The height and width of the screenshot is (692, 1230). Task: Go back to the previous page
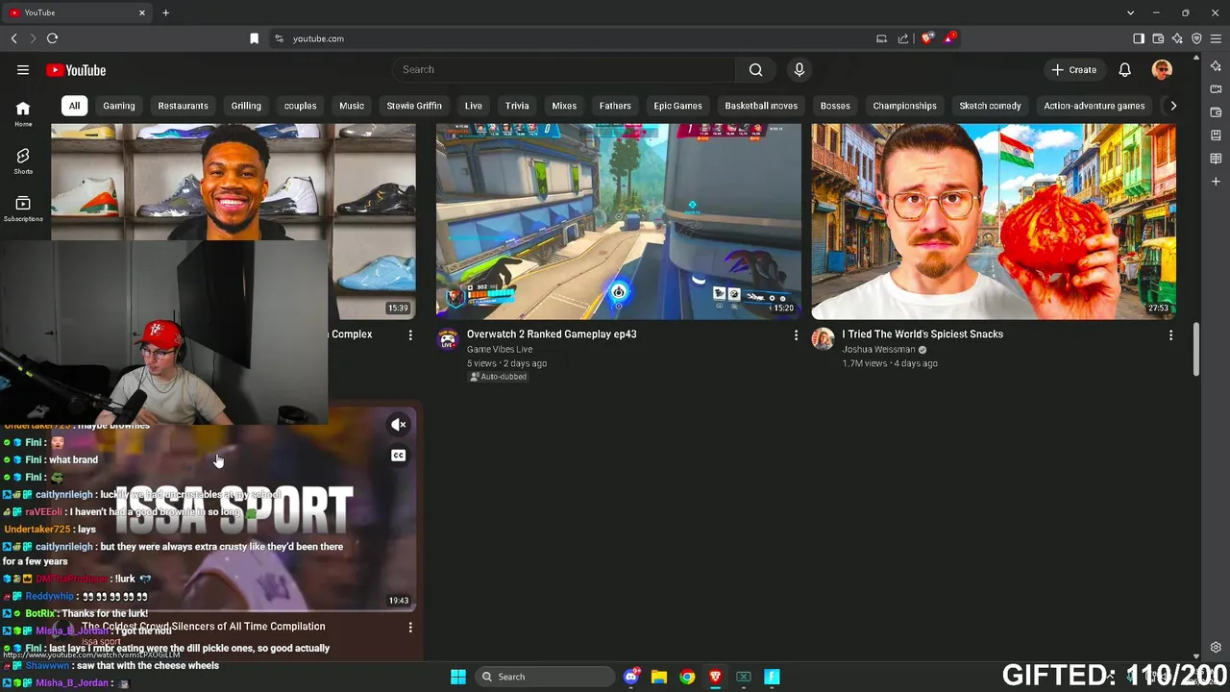coord(13,38)
